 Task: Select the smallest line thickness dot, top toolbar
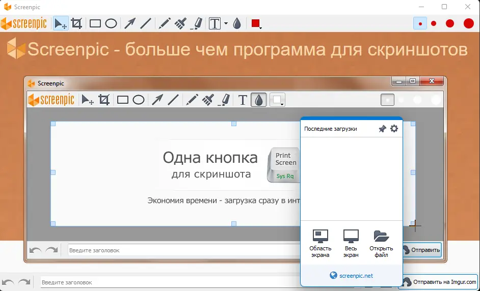[x=420, y=23]
